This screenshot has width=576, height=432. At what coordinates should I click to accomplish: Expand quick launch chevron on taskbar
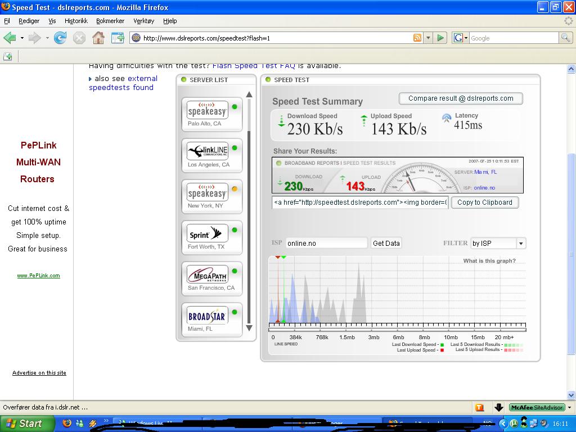106,421
